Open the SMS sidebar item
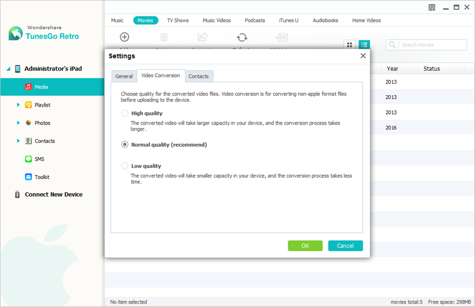The width and height of the screenshot is (475, 307). click(39, 159)
